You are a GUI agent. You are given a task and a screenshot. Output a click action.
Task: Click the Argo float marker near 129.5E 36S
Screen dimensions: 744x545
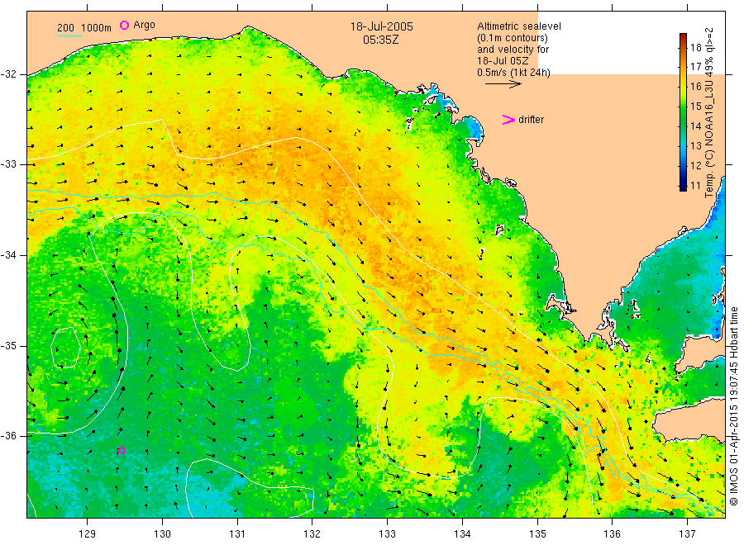[122, 450]
